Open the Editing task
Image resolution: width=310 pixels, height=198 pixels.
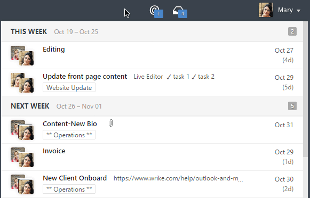(x=54, y=49)
